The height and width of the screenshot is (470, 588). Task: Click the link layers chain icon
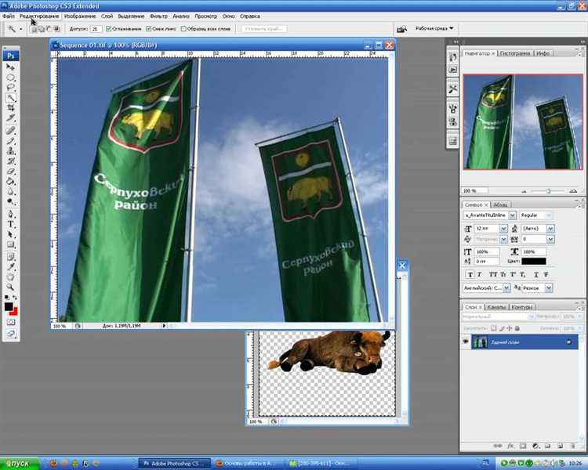497,444
